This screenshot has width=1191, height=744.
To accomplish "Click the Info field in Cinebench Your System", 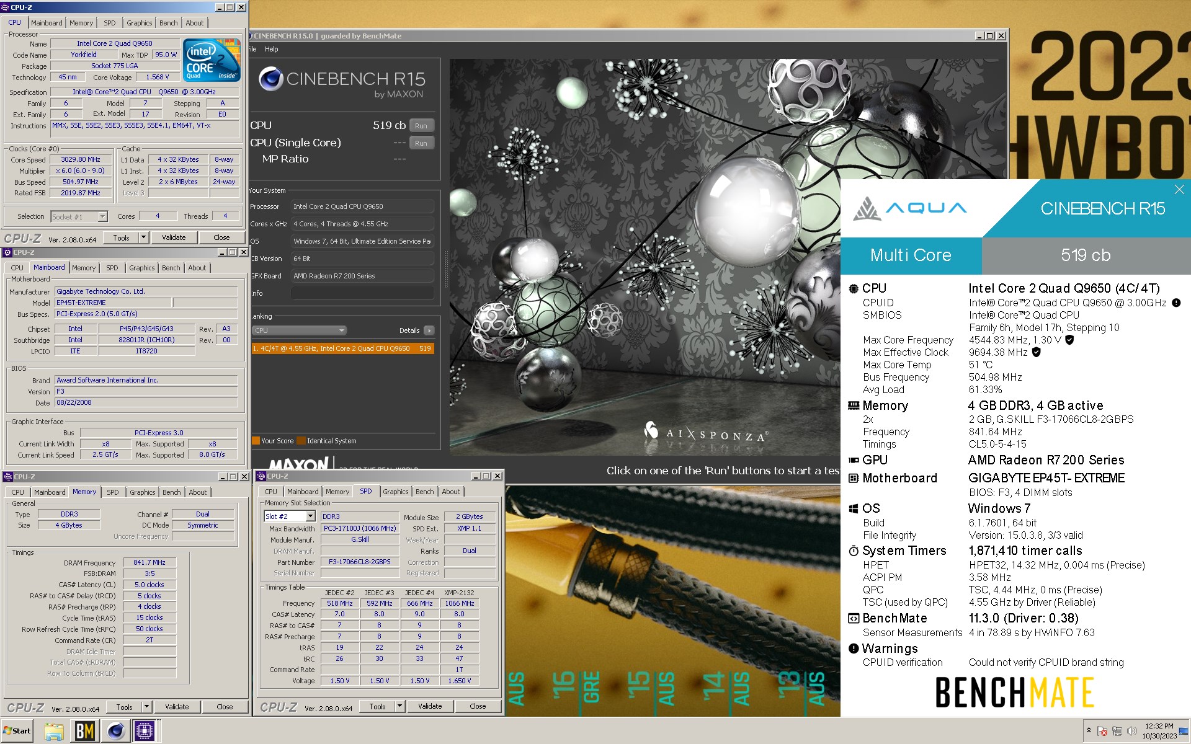I will click(x=363, y=293).
